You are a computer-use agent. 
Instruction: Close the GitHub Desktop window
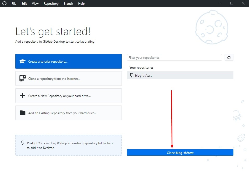pos(243,3)
